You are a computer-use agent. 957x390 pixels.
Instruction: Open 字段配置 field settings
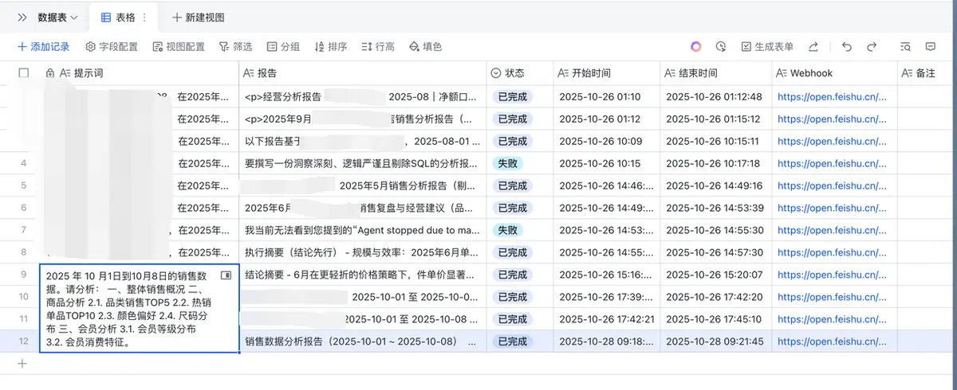(x=112, y=47)
